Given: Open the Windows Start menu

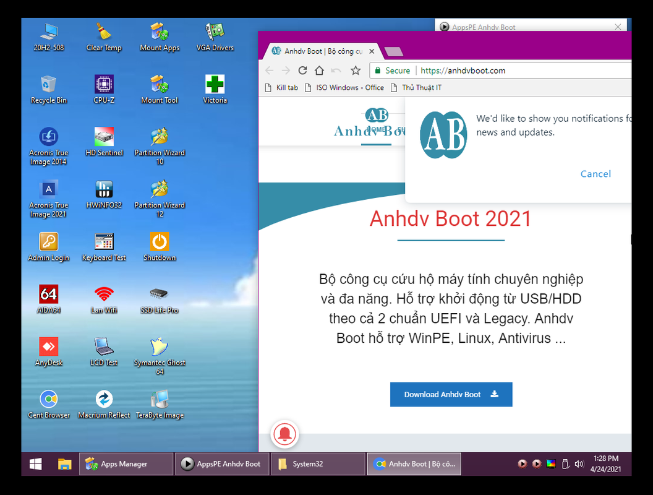Looking at the screenshot, I should pyautogui.click(x=36, y=463).
